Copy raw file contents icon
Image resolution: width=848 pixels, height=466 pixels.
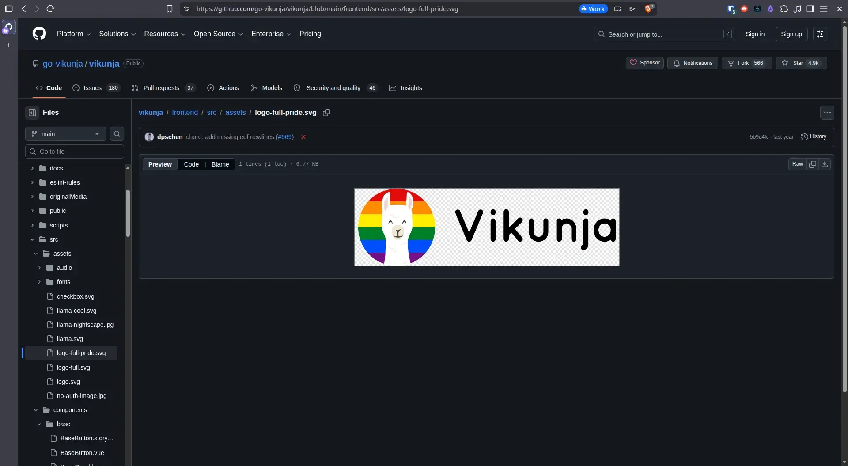point(813,164)
